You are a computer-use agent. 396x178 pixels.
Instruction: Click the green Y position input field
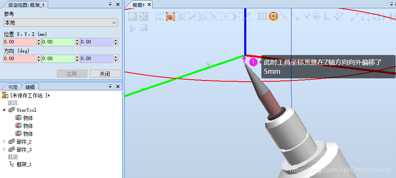point(58,42)
